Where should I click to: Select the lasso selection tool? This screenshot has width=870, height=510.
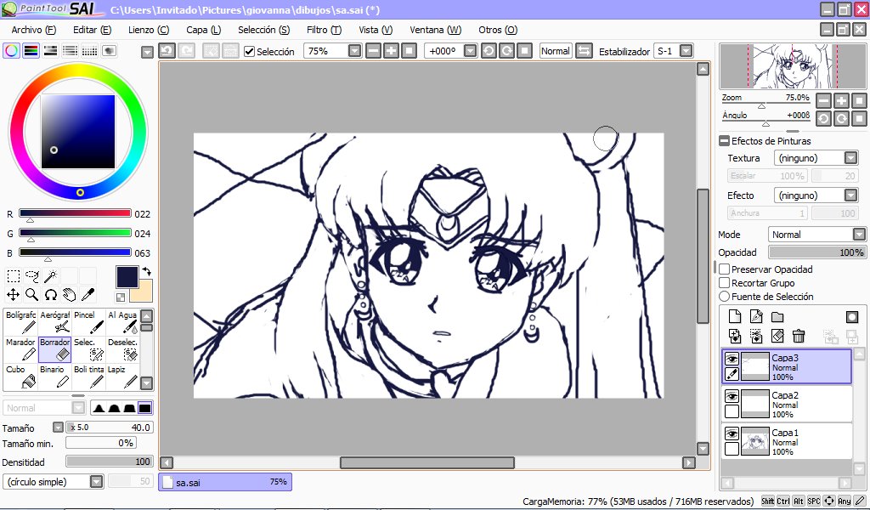click(x=32, y=276)
